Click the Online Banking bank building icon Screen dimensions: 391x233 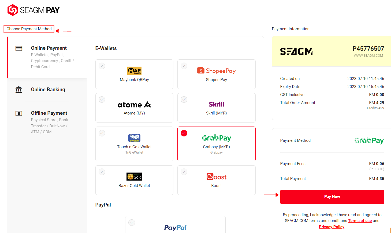click(x=19, y=90)
